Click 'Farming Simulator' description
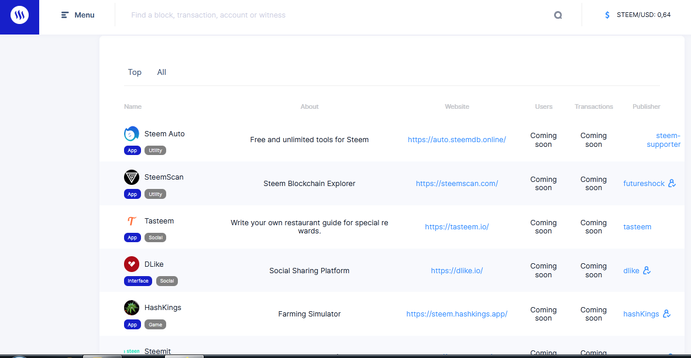Screen dimensions: 691x358 pos(310,314)
